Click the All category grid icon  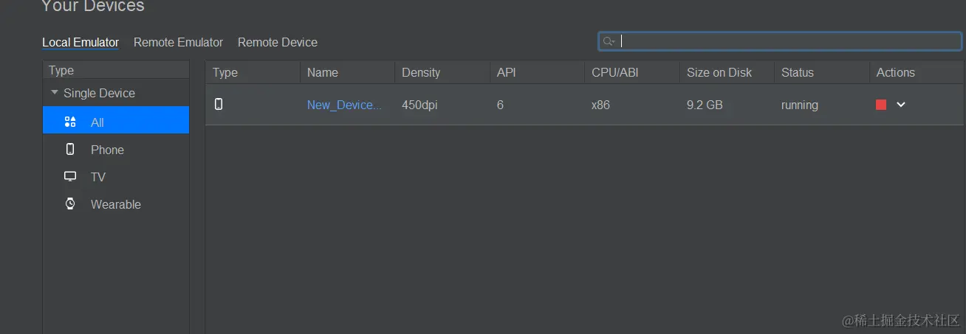70,122
